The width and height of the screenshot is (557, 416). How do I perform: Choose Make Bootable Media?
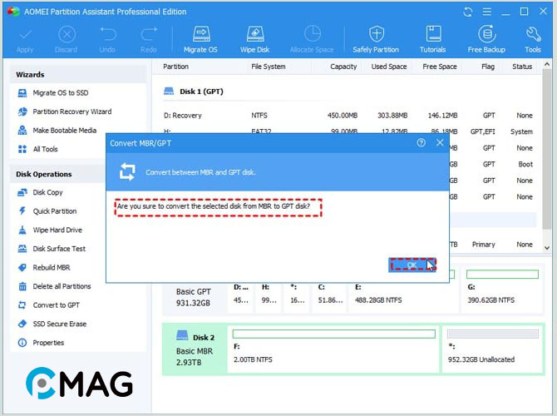point(64,131)
